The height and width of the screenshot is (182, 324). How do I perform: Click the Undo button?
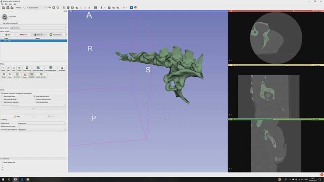click(x=17, y=116)
